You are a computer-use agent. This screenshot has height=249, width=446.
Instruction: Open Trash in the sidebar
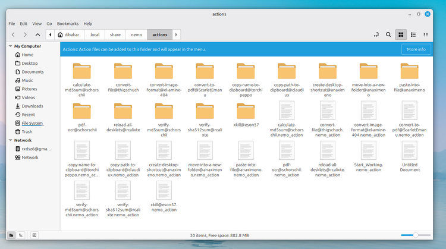click(x=27, y=131)
